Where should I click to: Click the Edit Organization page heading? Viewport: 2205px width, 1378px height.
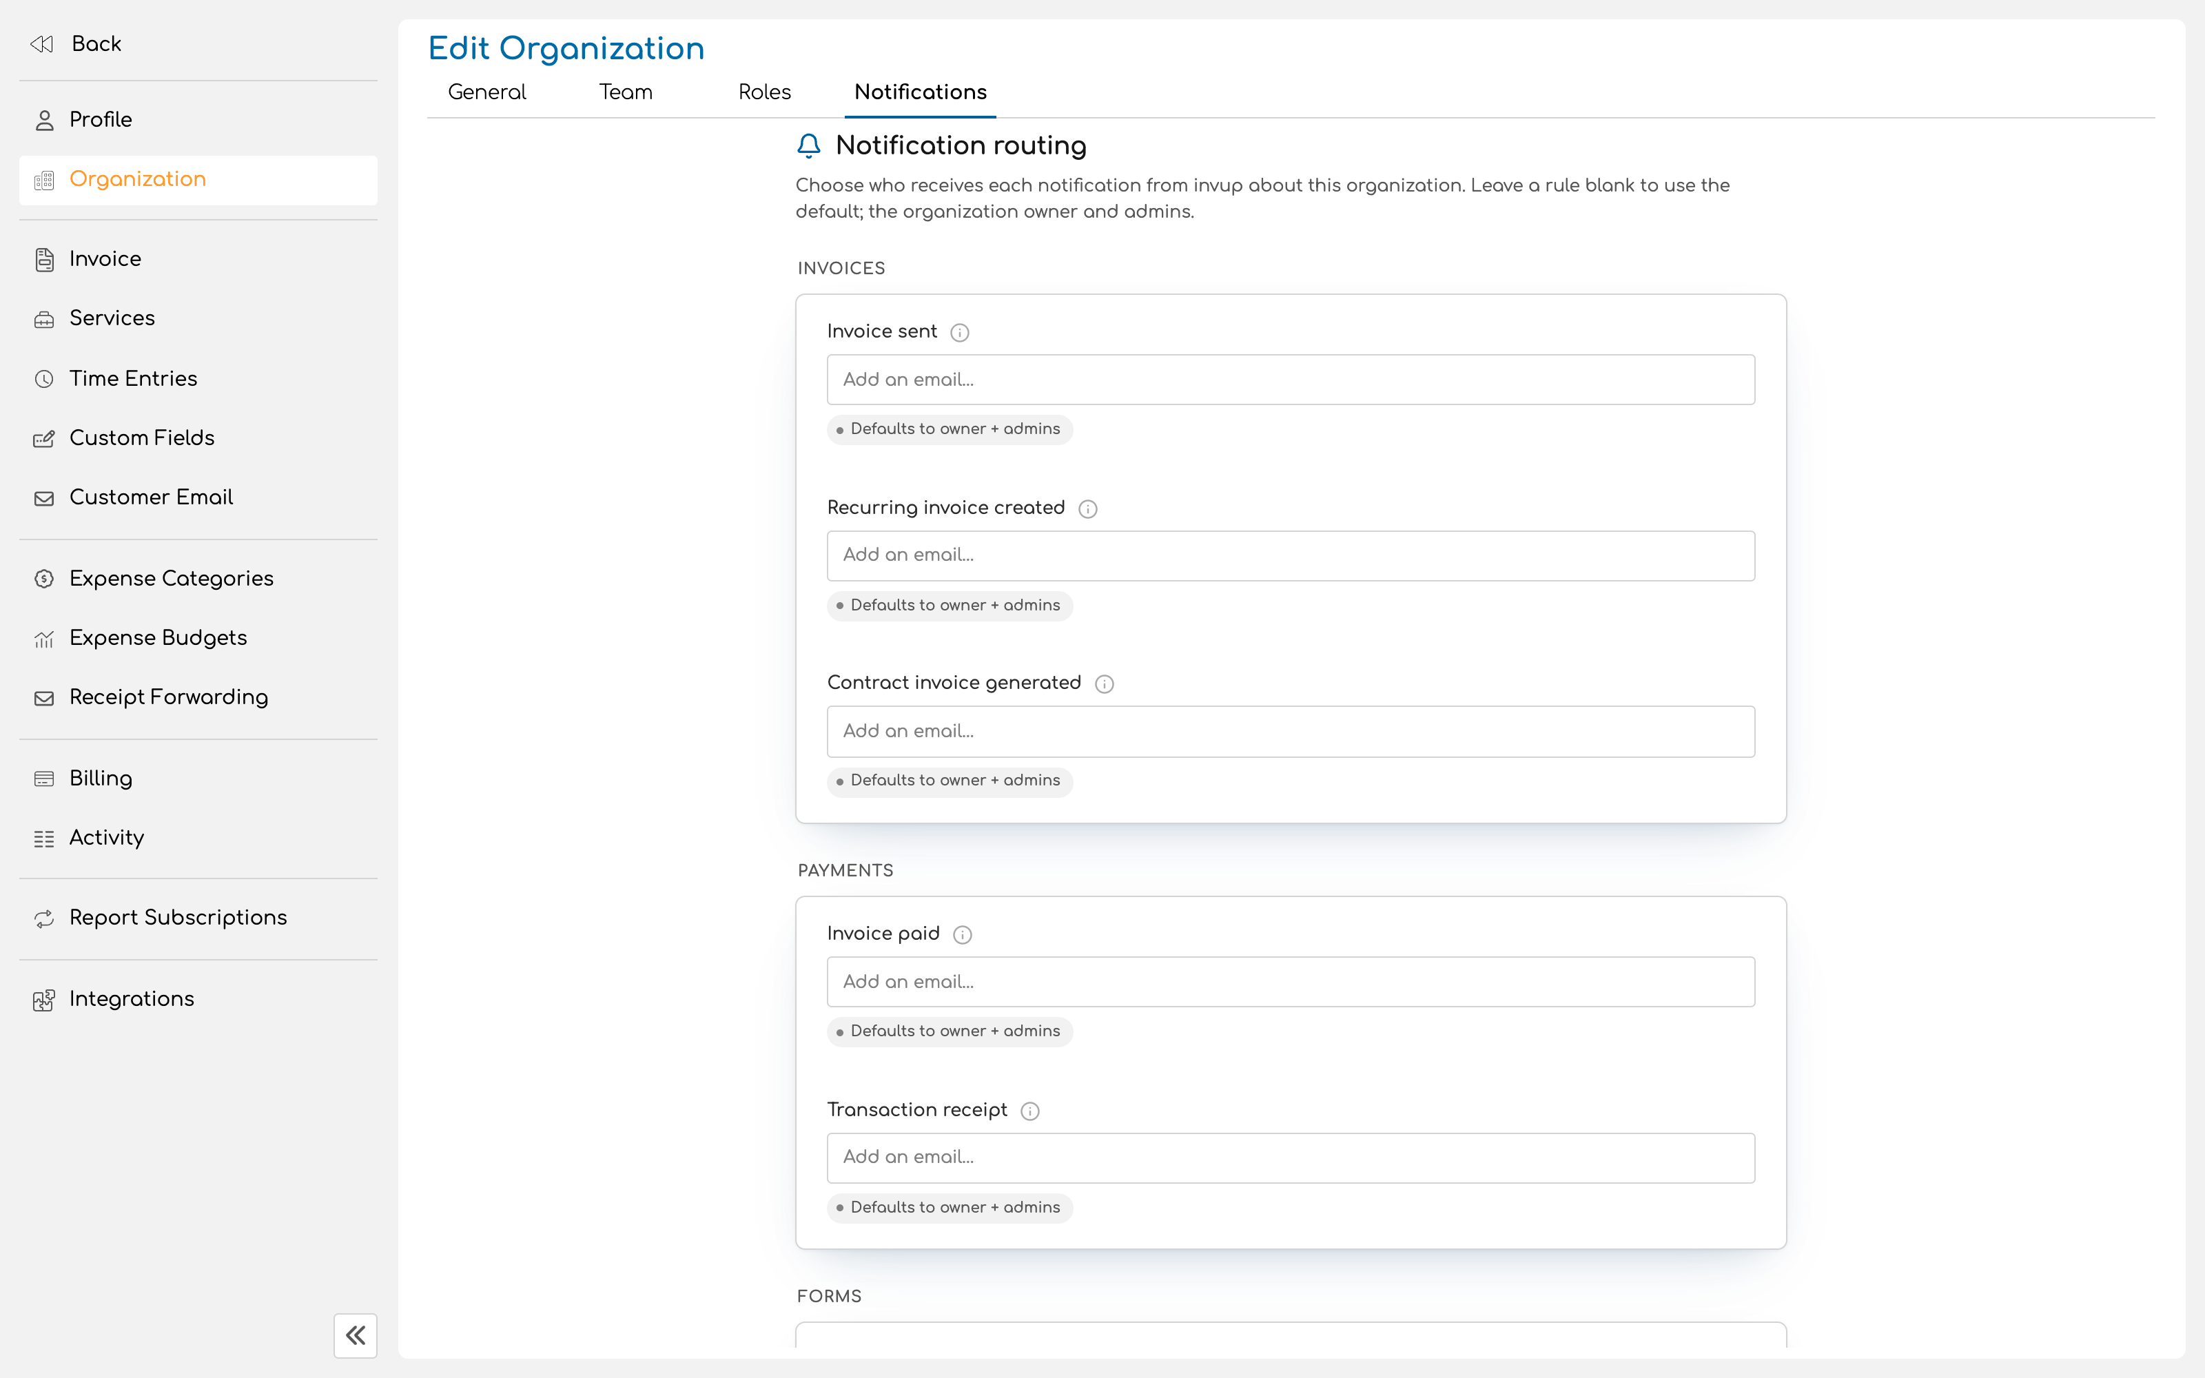pos(566,49)
